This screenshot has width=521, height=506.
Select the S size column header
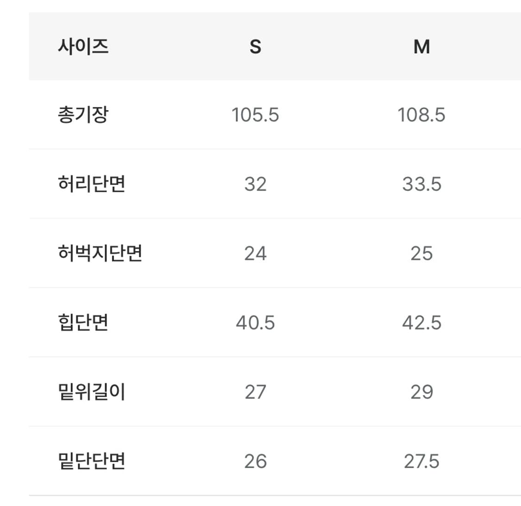pos(255,47)
